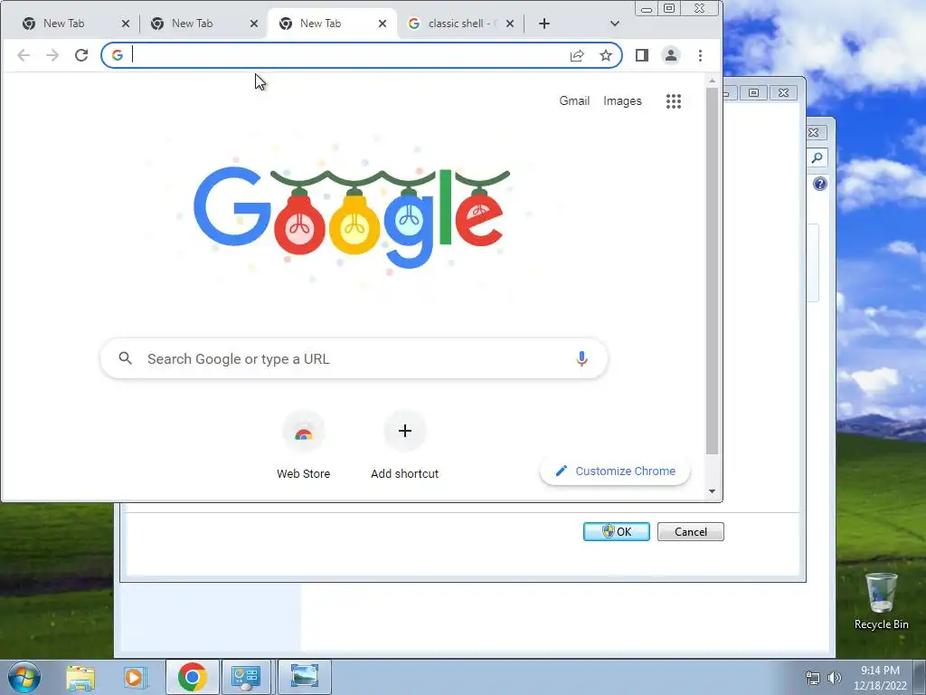The image size is (926, 695).
Task: Close the active third New Tab
Action: pyautogui.click(x=383, y=24)
